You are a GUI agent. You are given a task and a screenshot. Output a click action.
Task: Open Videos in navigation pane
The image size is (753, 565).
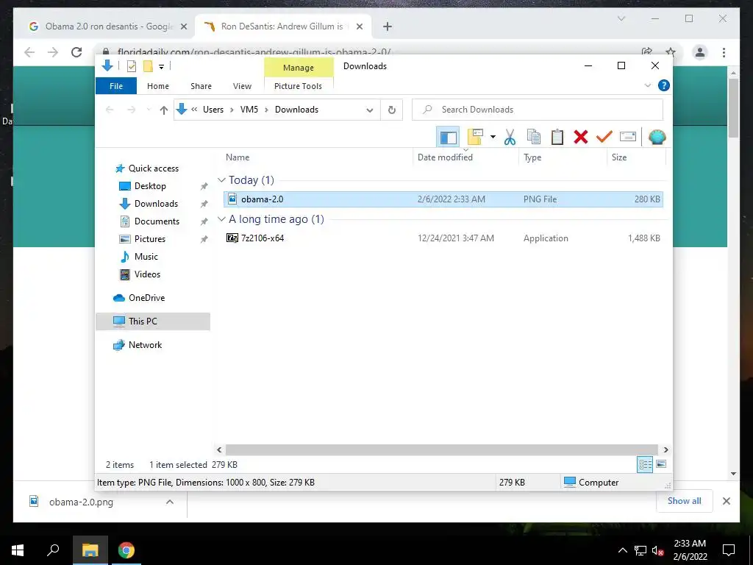(x=147, y=274)
